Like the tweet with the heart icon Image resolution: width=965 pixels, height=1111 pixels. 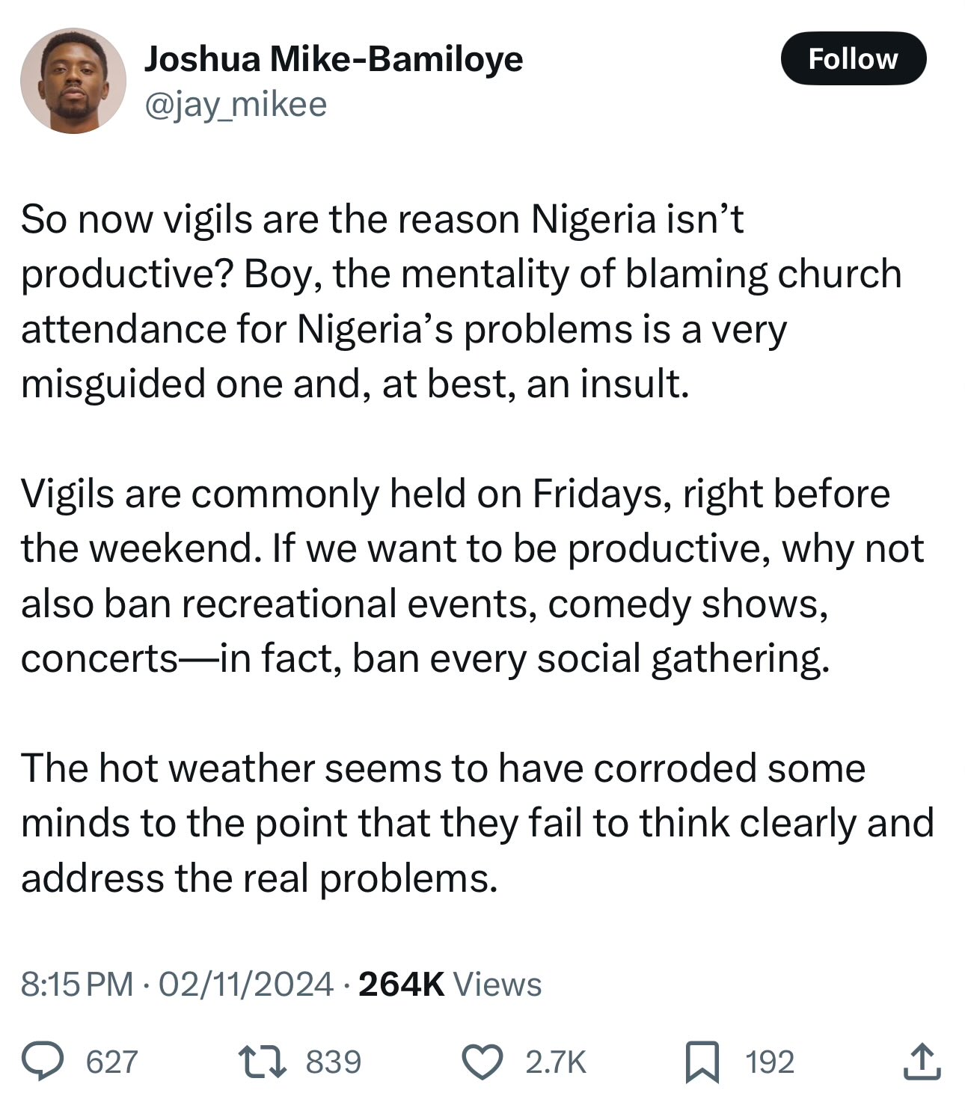pos(482,1062)
